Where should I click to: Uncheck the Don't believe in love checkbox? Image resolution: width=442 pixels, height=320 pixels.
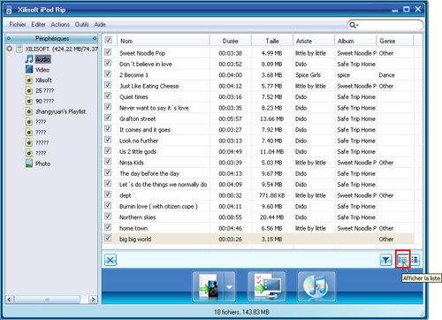coord(108,63)
